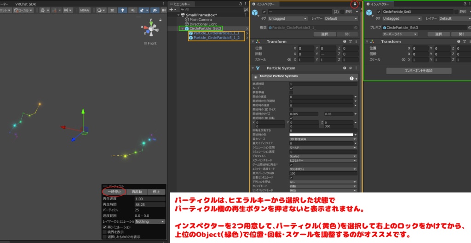Click the Restart particle button
471x243 pixels.
pyautogui.click(x=137, y=192)
